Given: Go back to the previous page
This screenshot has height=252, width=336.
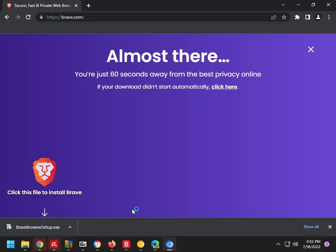Looking at the screenshot, I should click(7, 17).
